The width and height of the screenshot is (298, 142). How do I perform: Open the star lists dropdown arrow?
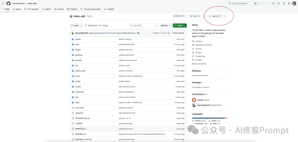225,16
